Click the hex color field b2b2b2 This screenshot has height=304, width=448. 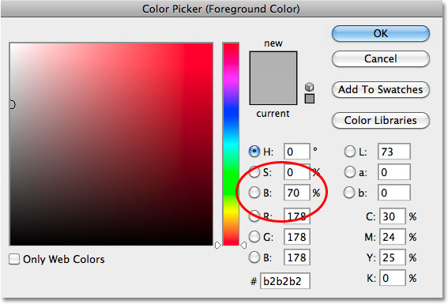[285, 281]
